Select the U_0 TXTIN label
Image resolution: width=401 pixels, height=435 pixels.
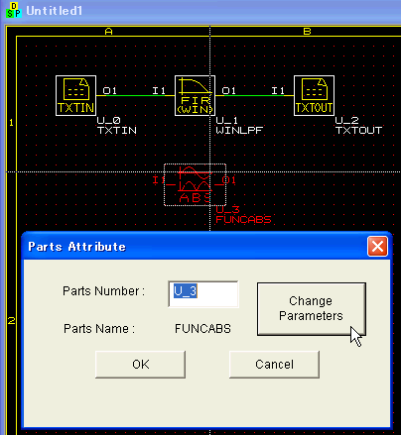(x=117, y=125)
